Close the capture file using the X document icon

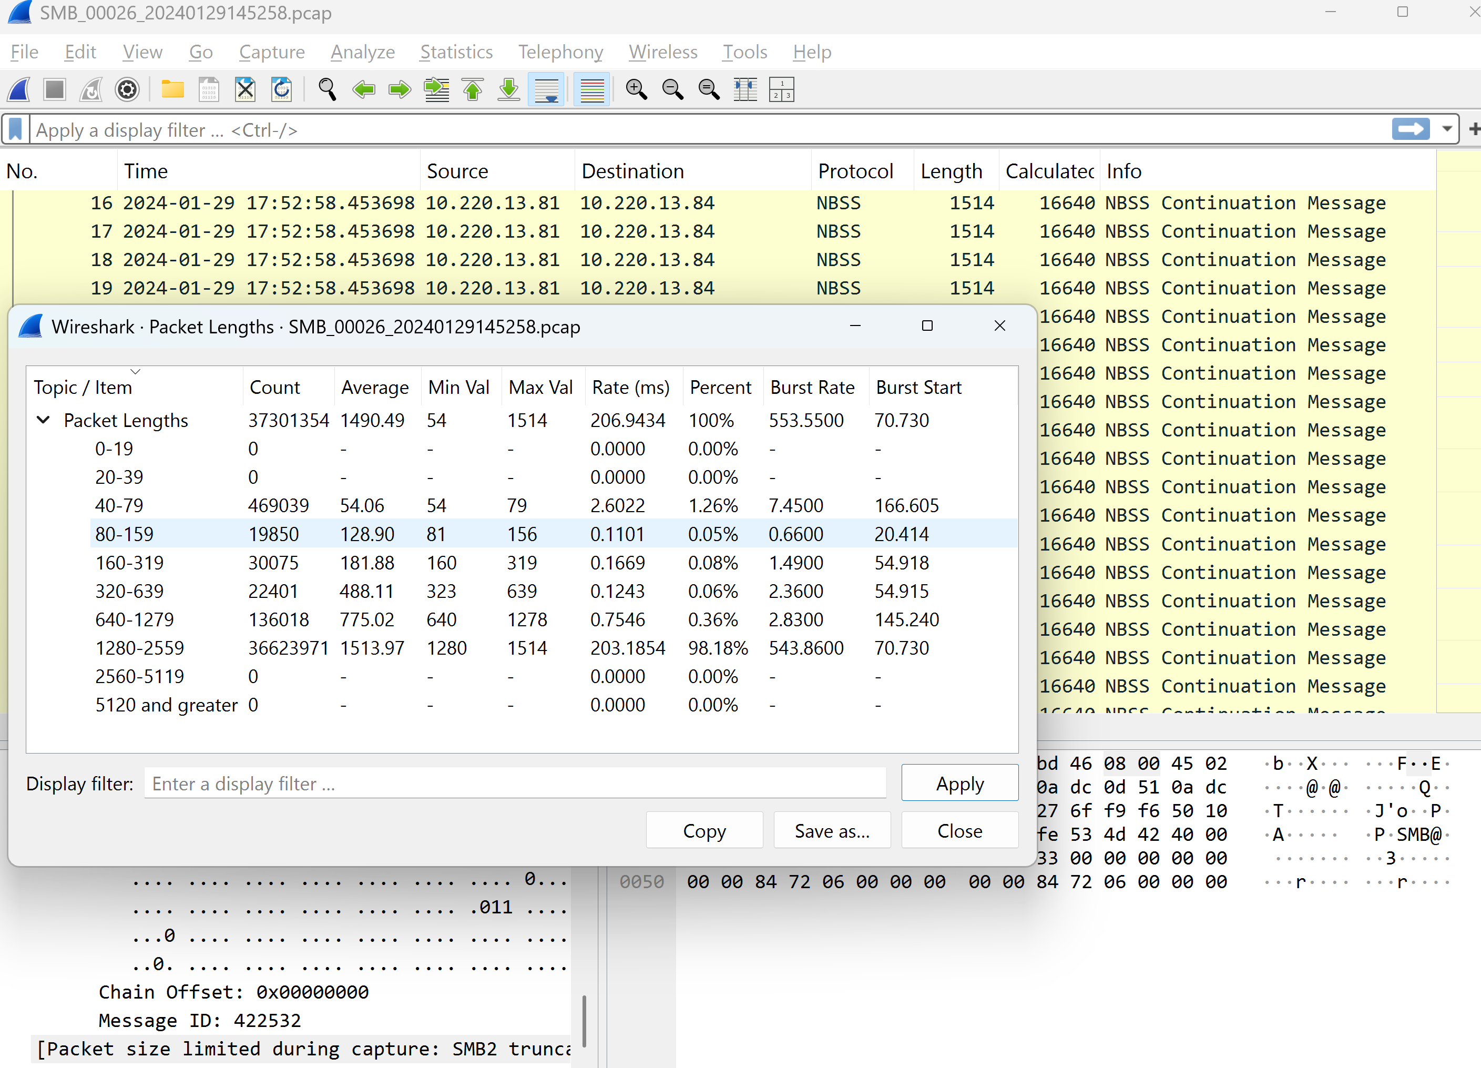[x=245, y=89]
